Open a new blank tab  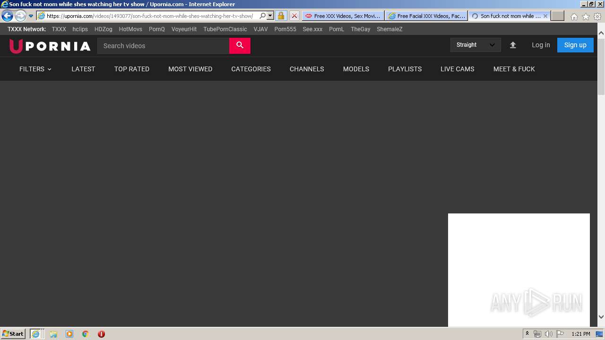(x=558, y=16)
